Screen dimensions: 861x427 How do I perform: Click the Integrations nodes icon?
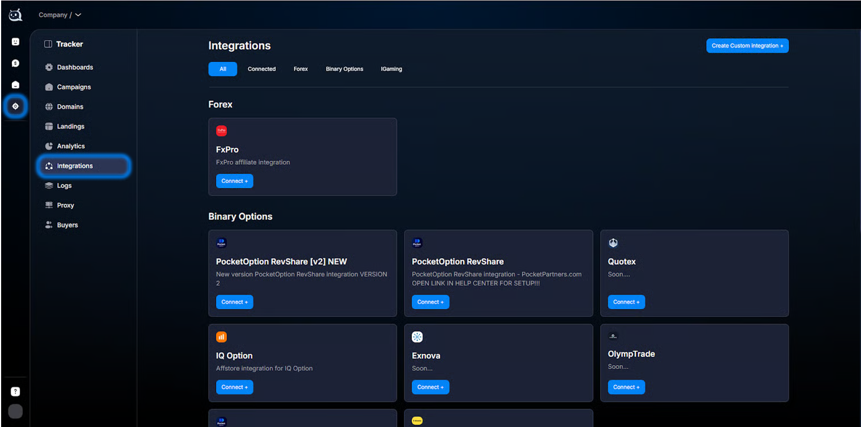tap(49, 166)
